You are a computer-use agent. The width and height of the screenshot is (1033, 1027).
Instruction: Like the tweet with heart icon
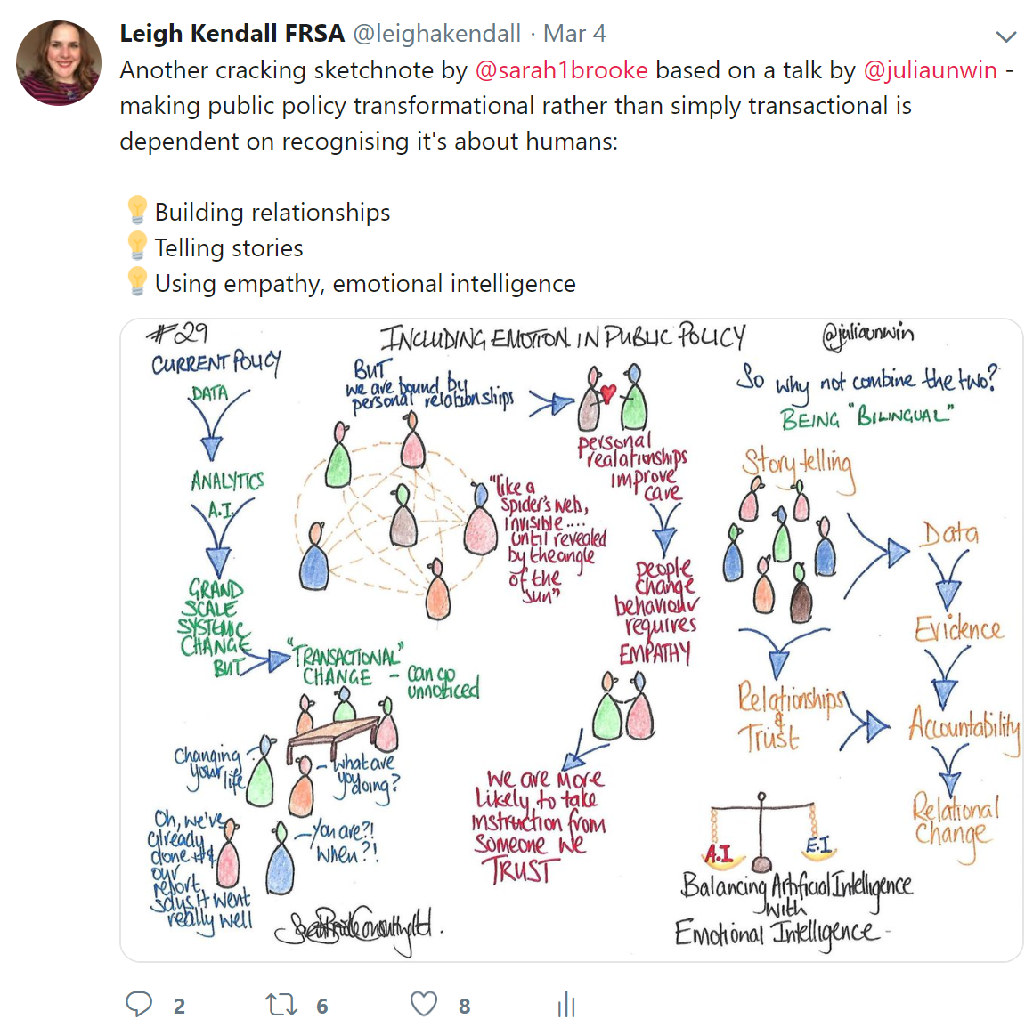coord(424,1005)
